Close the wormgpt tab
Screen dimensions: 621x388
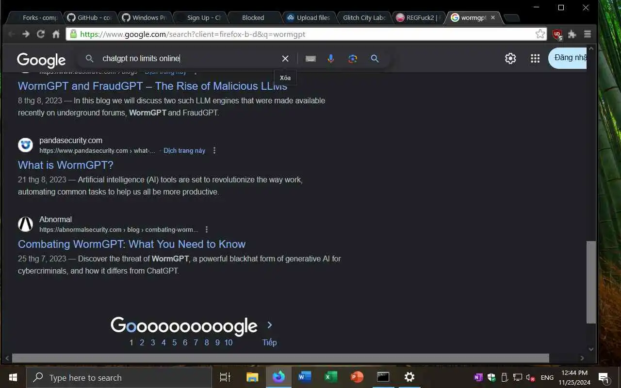coord(493,17)
